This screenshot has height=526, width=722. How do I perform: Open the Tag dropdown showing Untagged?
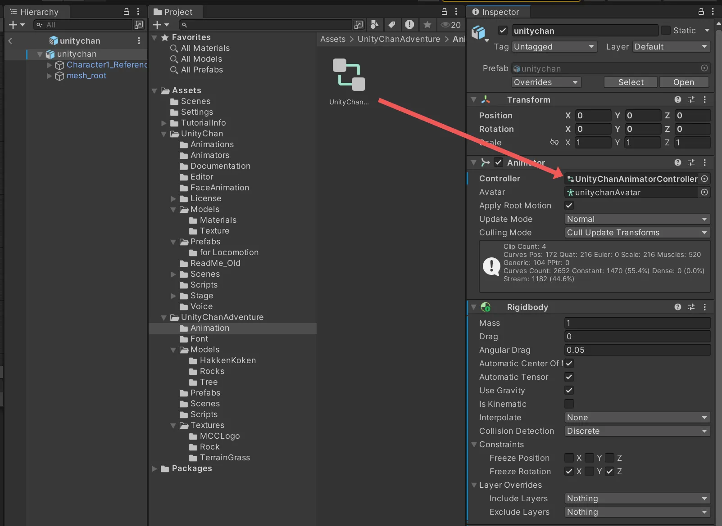coord(554,47)
